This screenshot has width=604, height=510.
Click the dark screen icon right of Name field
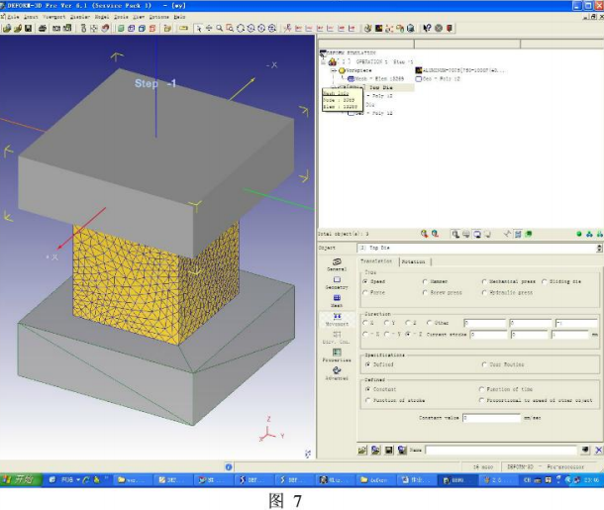(x=585, y=450)
